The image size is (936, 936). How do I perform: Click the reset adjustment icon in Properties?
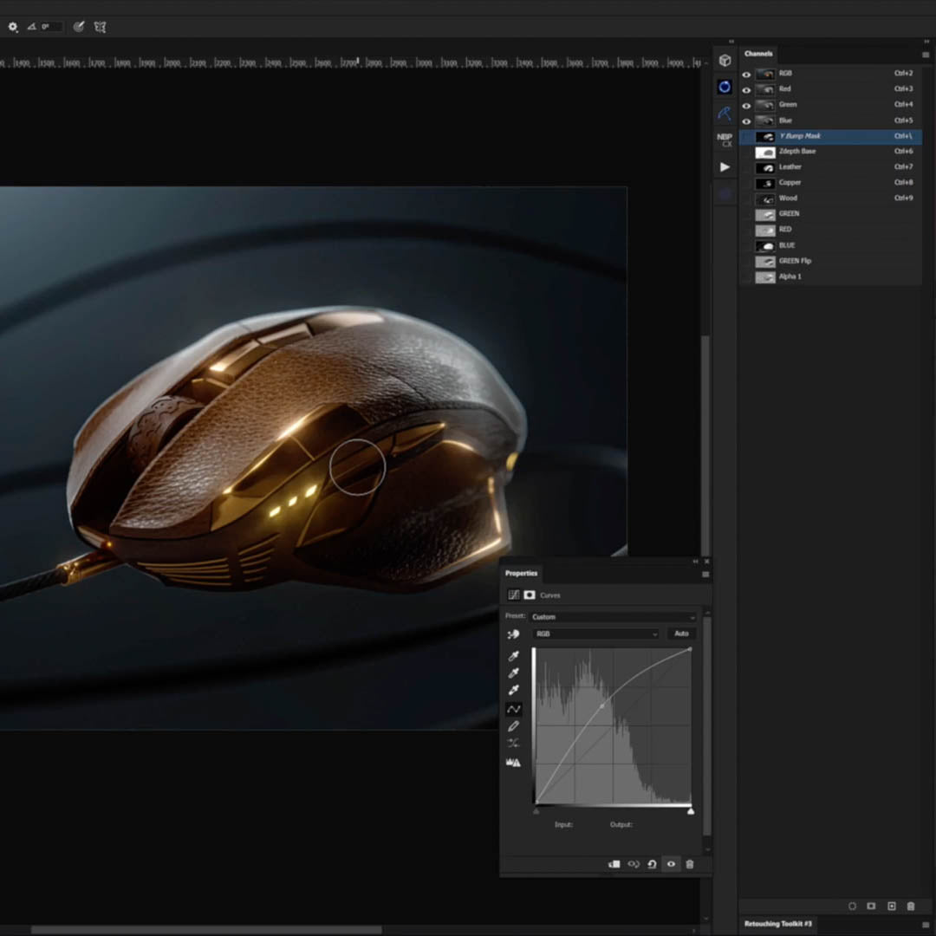click(x=652, y=864)
